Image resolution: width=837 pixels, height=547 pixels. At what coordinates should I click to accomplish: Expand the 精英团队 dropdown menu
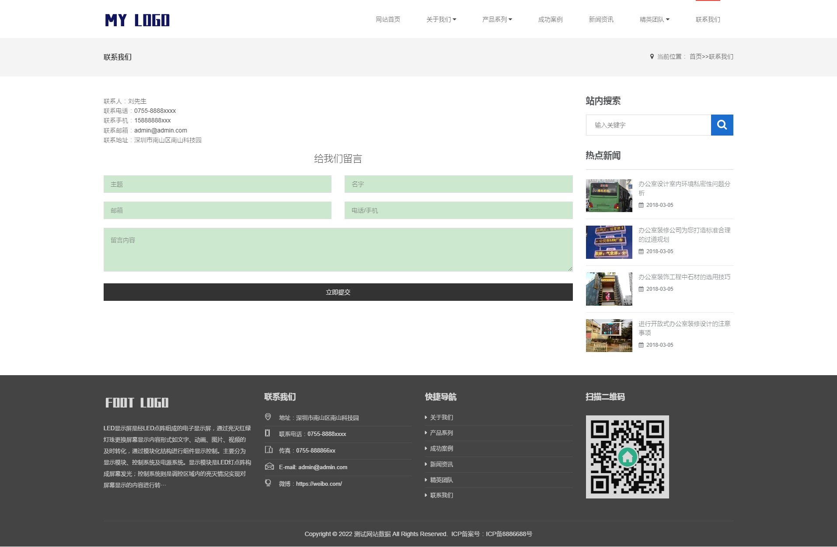[x=654, y=20]
